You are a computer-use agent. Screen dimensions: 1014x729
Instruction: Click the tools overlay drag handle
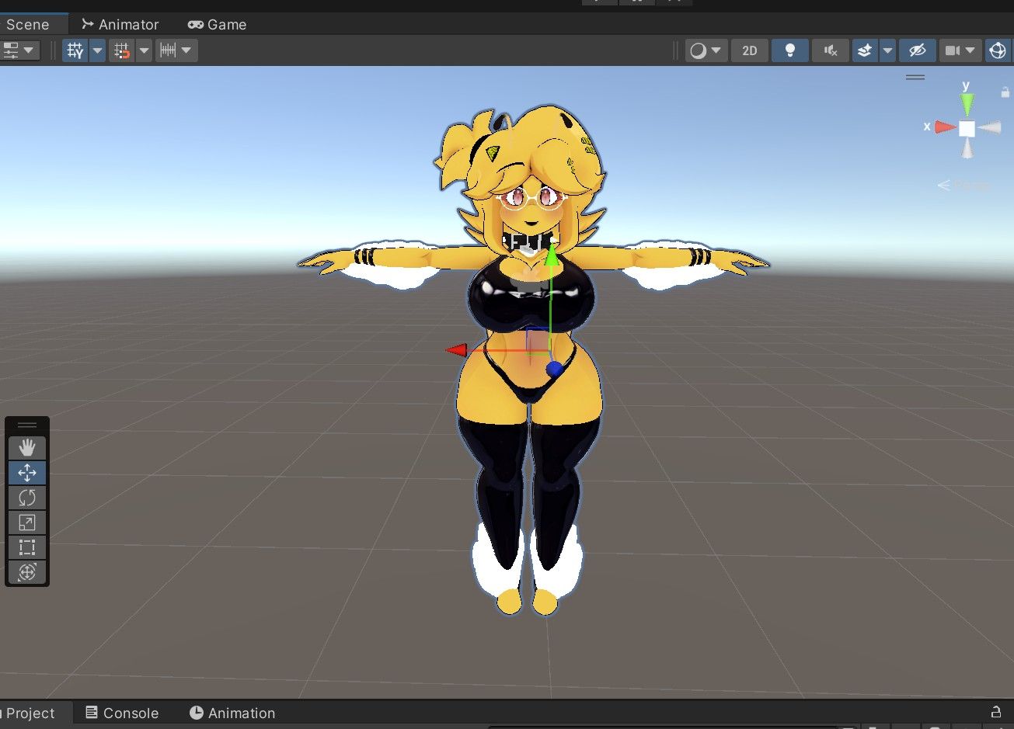pyautogui.click(x=27, y=425)
